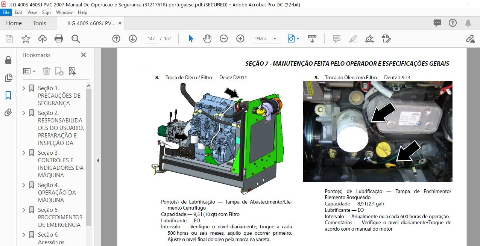The height and width of the screenshot is (246, 480).
Task: Go to the next page arrow
Action: coord(133,39)
